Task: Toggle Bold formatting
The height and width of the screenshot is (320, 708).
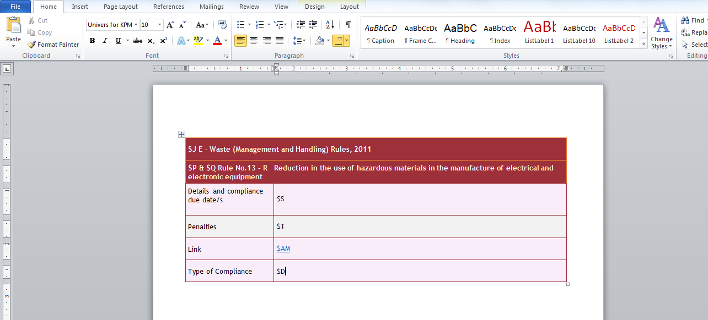Action: 92,41
